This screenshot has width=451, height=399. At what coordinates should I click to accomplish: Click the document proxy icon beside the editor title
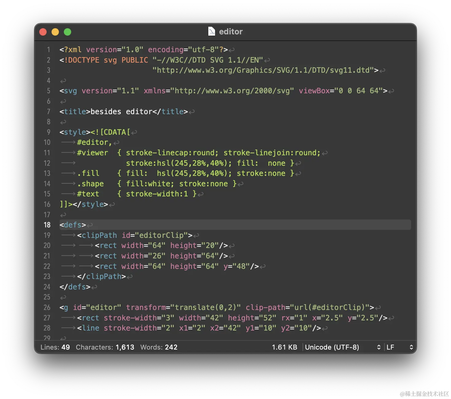click(212, 31)
